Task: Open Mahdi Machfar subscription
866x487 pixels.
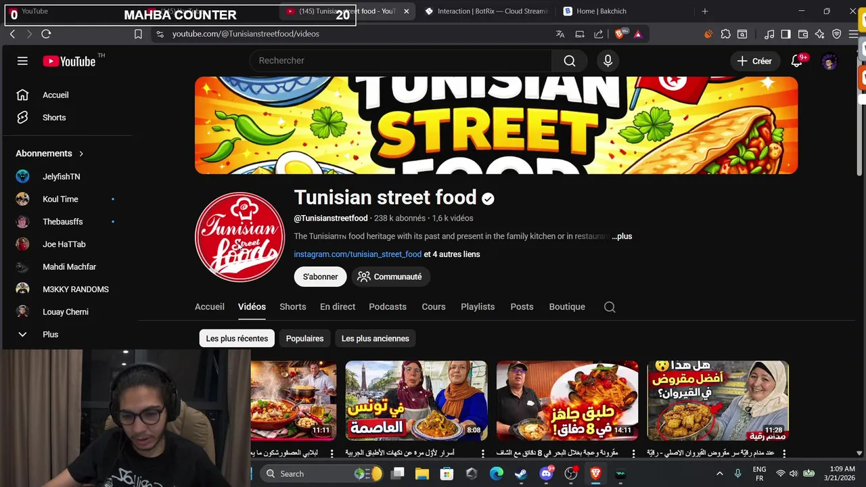Action: pos(69,266)
